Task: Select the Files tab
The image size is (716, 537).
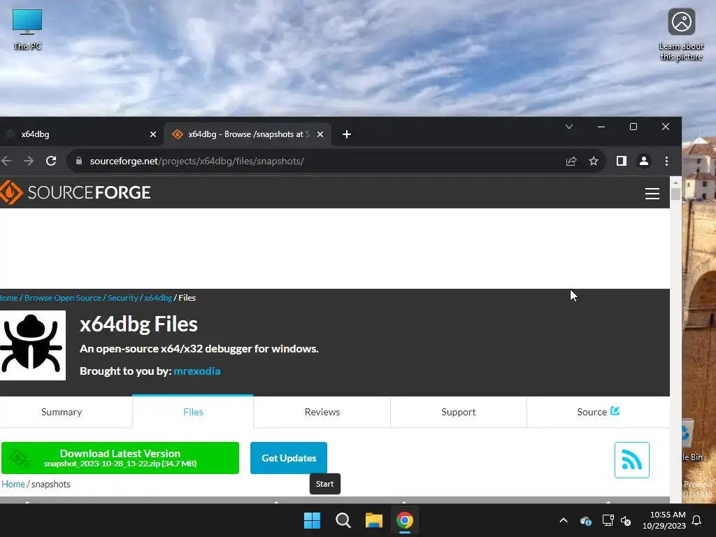Action: (193, 412)
